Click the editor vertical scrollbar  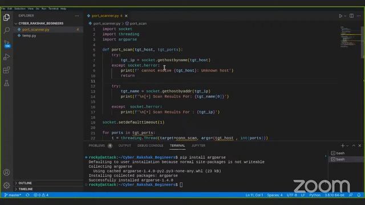[x=363, y=42]
